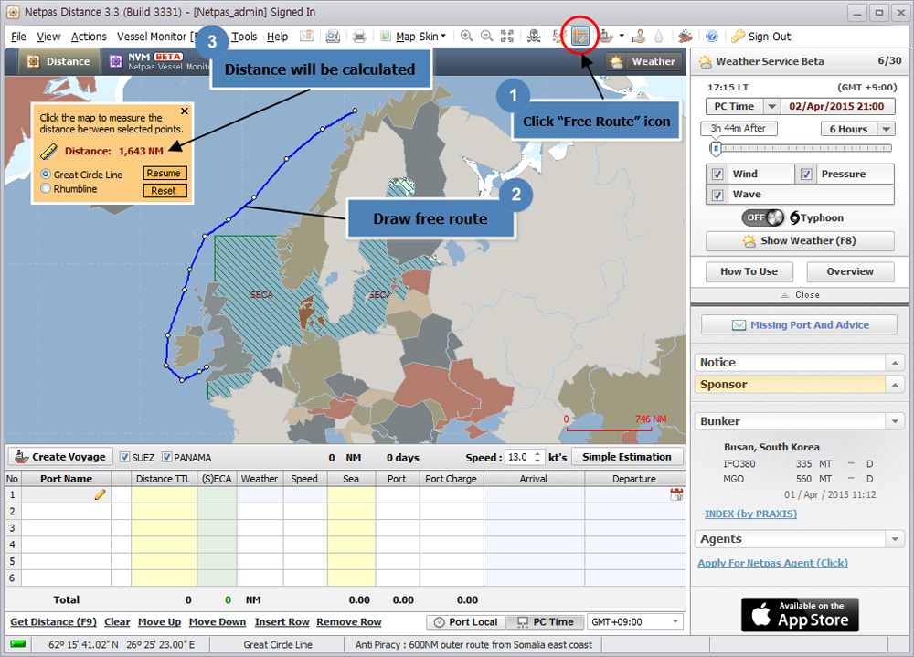Screen dimensions: 914x657
Task: Uncheck the SUEZ canal checkbox
Action: tap(125, 457)
